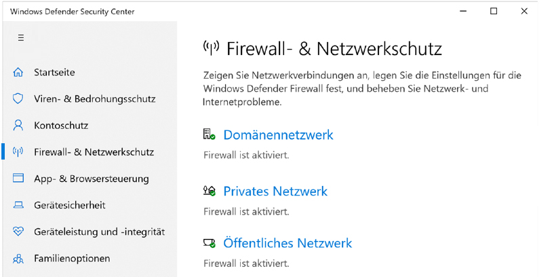Click the Windows Defender Security Center title
556x277 pixels.
[73, 12]
